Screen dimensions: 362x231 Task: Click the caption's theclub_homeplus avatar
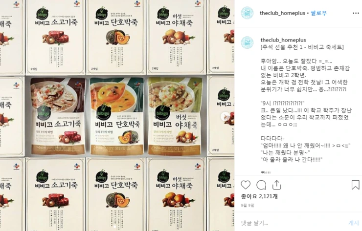[247, 42]
